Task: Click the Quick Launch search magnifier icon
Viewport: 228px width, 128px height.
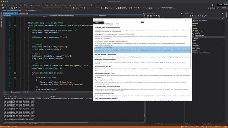Action: (92, 5)
